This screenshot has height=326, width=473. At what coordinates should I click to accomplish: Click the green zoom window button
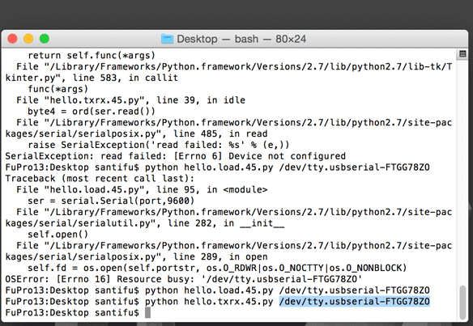click(45, 39)
